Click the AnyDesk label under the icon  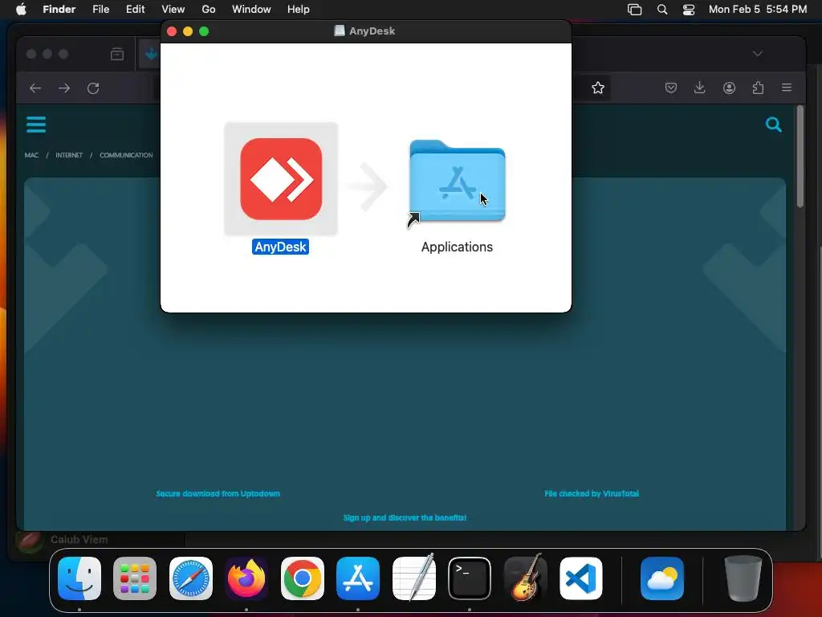click(280, 247)
